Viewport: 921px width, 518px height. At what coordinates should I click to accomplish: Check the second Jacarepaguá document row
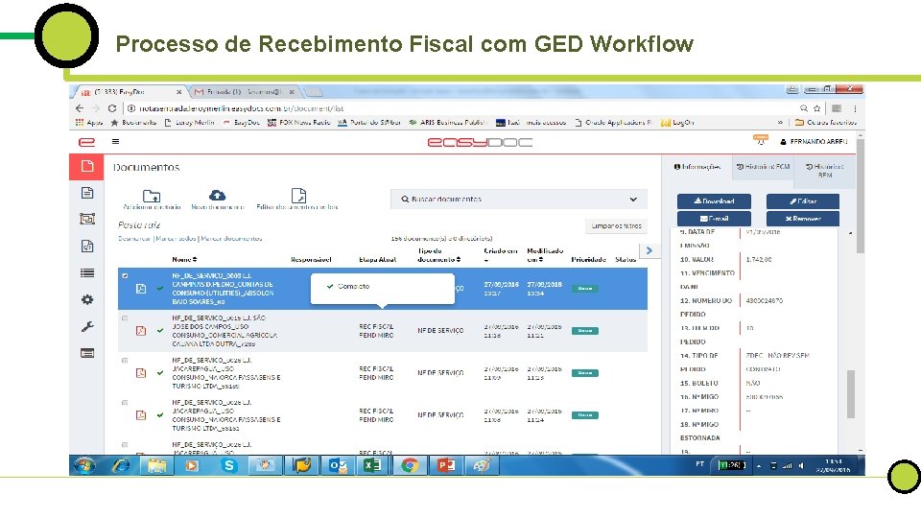[x=125, y=402]
